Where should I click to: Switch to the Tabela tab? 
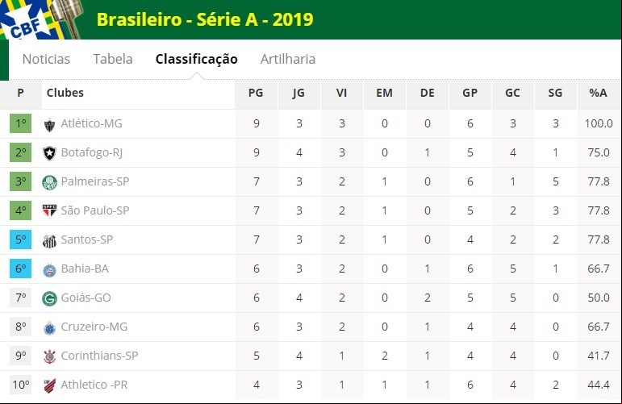coord(113,59)
